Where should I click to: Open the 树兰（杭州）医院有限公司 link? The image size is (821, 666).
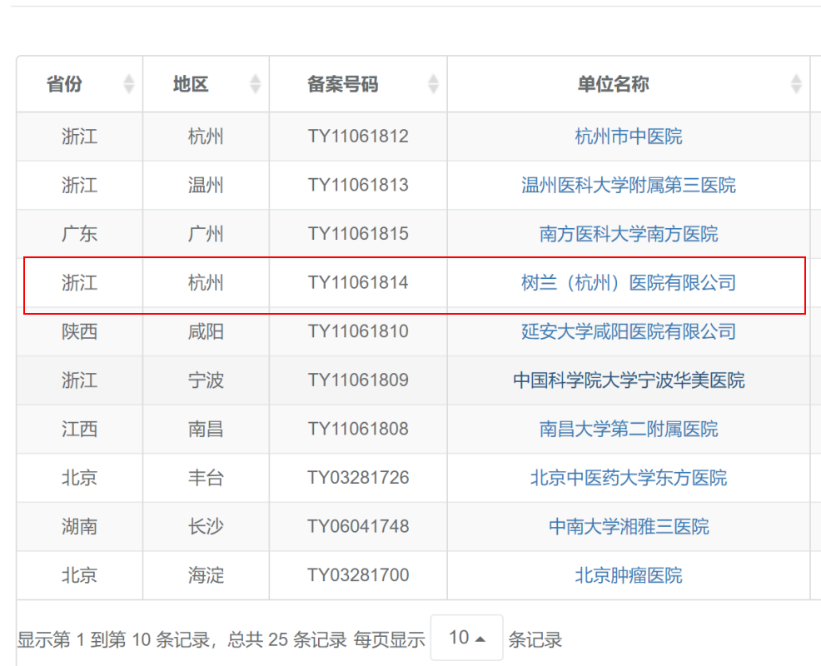tap(629, 283)
